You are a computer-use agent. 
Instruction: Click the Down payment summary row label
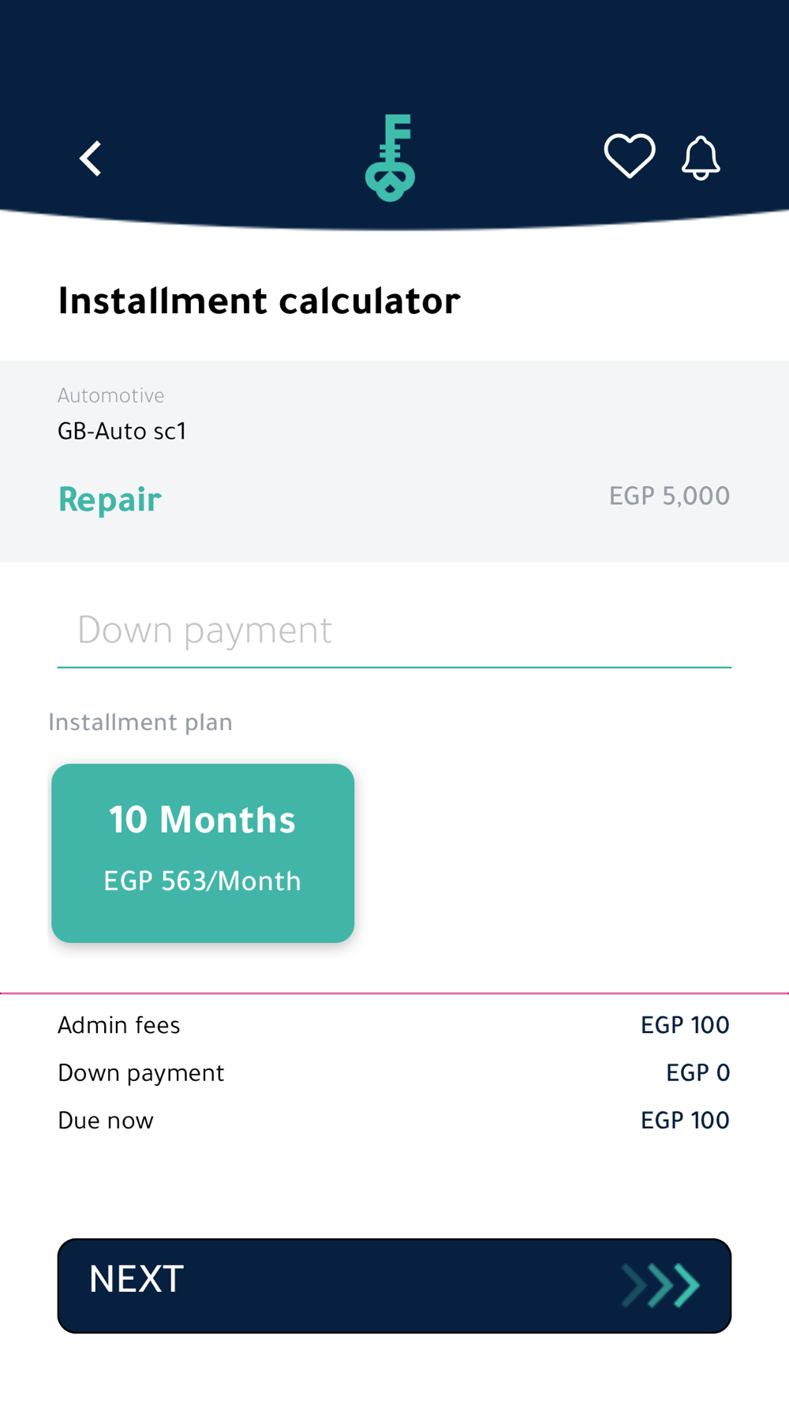pyautogui.click(x=141, y=1073)
